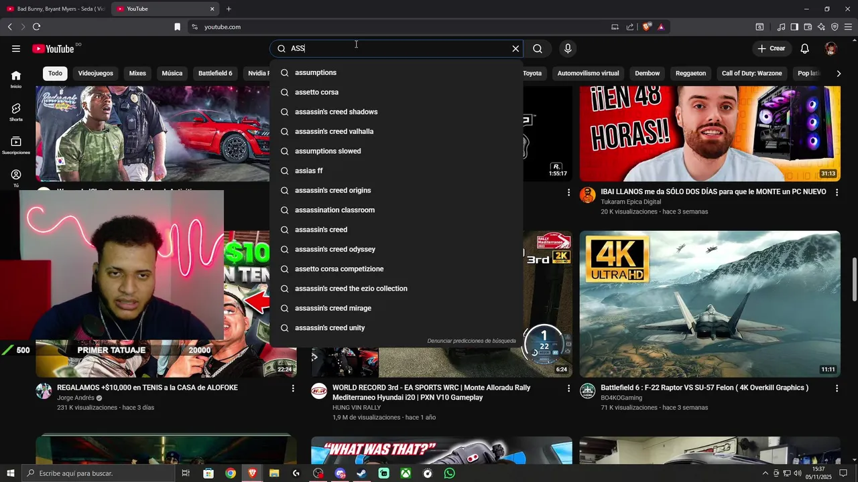
Task: Select the Call of Duty: Warzone chip
Action: [752, 73]
